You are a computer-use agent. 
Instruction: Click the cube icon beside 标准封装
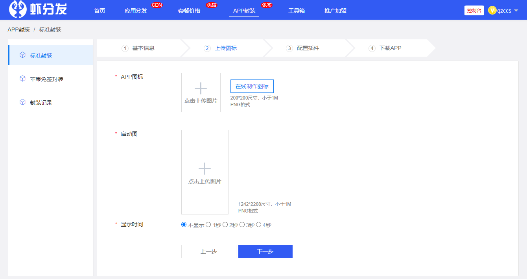point(22,55)
